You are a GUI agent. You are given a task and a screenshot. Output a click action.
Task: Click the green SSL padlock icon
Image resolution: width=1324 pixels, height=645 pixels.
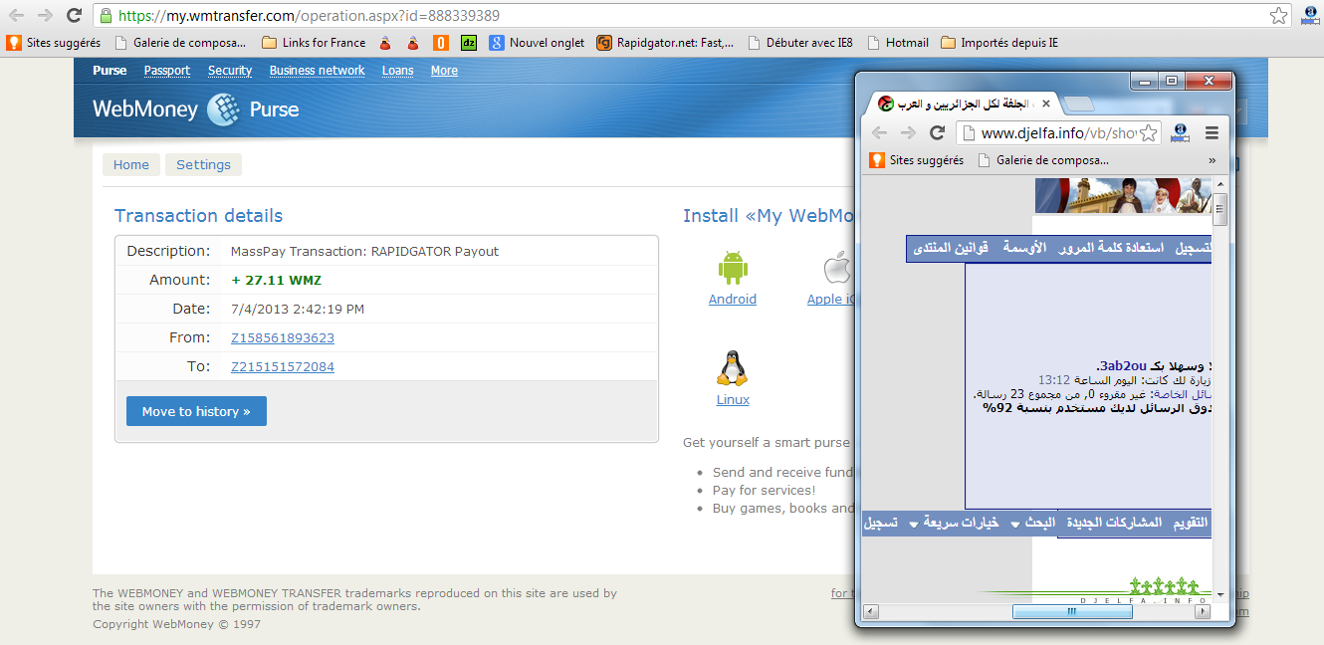pyautogui.click(x=107, y=16)
